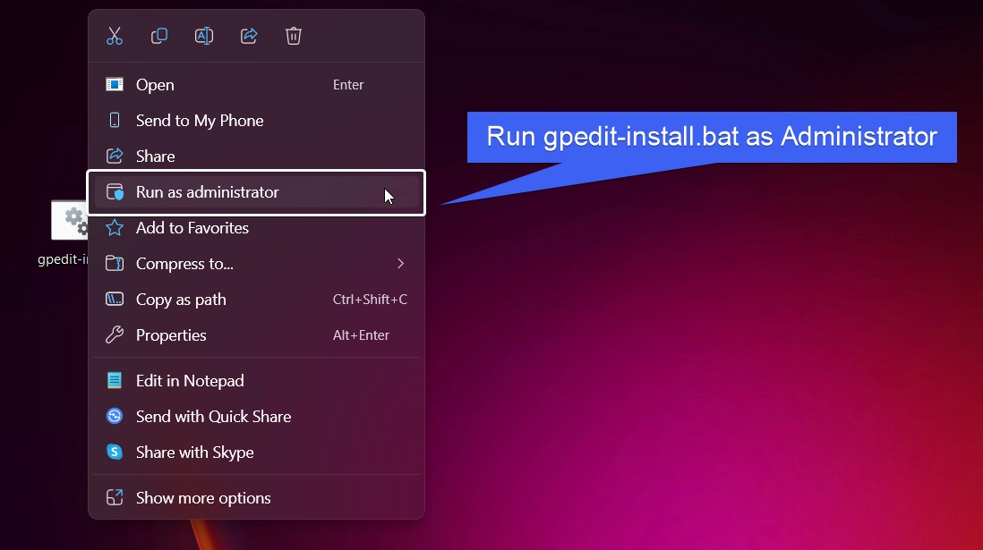
Task: Select Add to Favorites
Action: coord(256,227)
